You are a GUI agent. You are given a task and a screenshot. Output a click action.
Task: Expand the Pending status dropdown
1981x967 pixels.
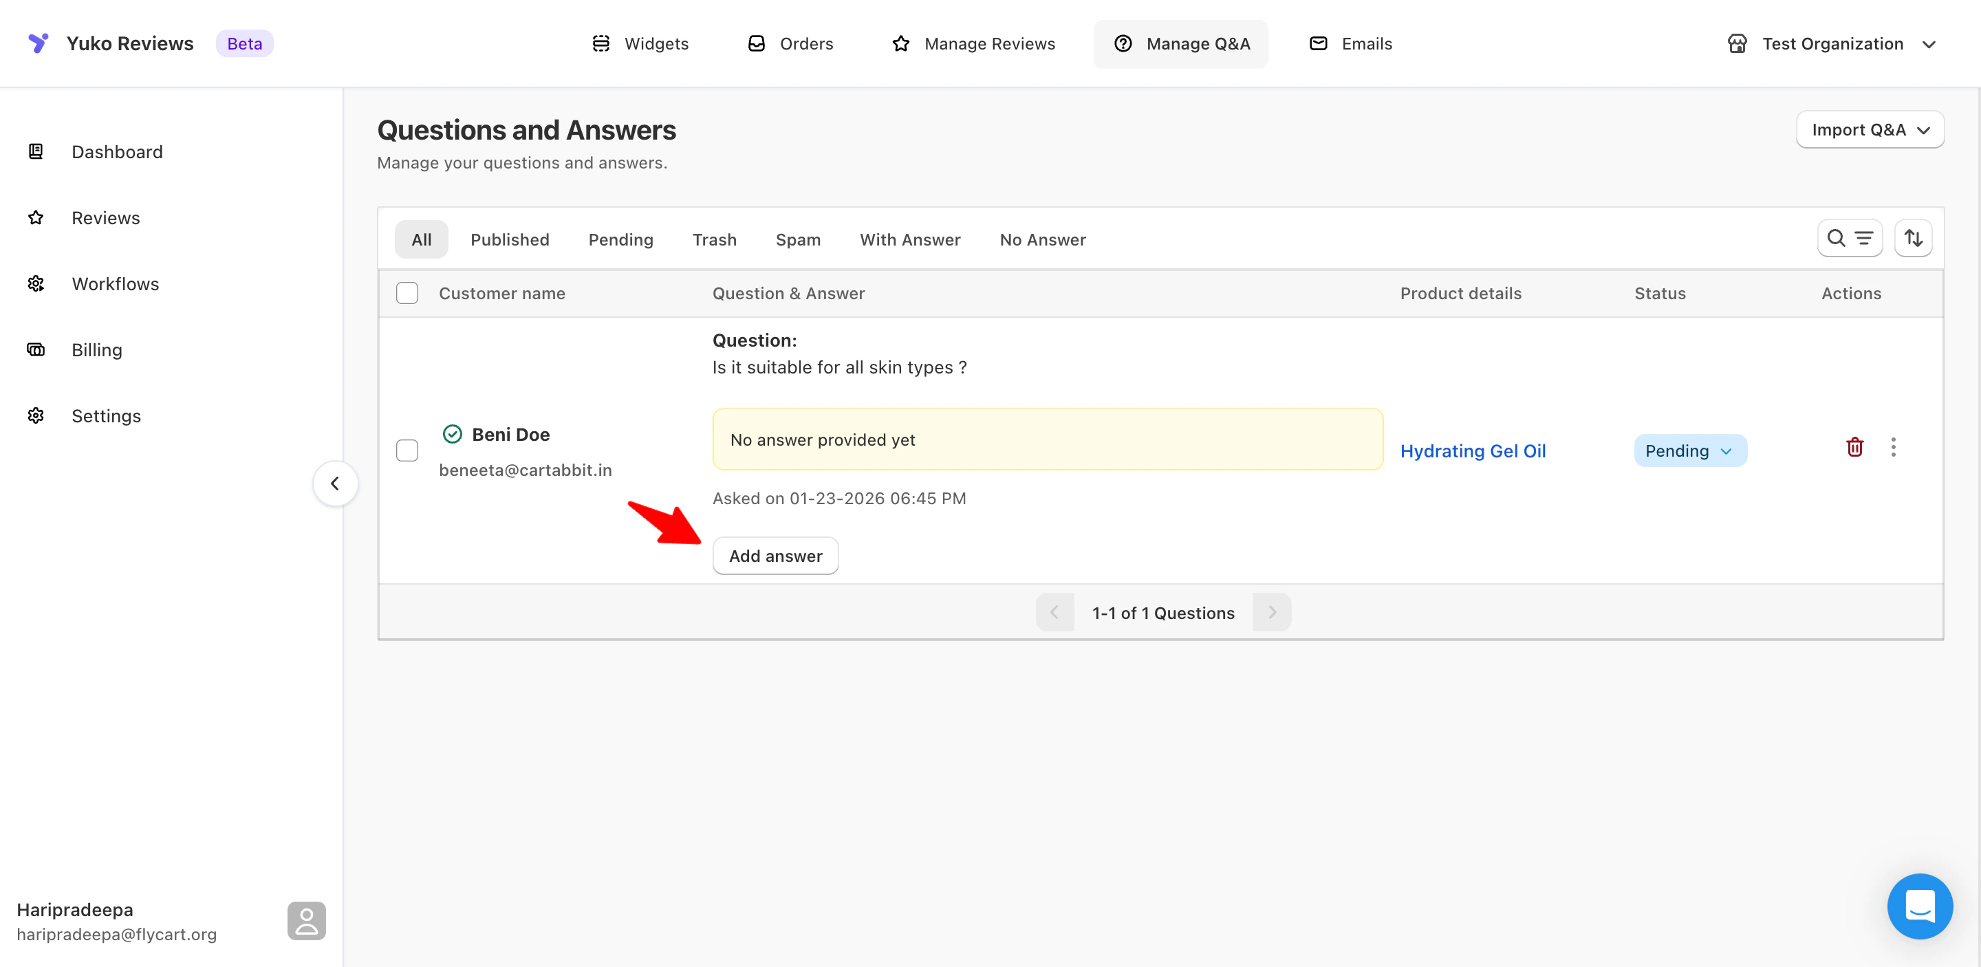[x=1689, y=451]
